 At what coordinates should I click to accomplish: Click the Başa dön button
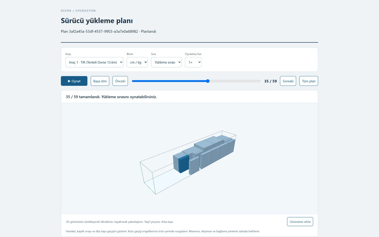100,81
